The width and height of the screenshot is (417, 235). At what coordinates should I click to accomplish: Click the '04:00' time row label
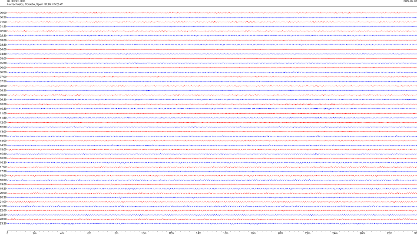click(3, 50)
